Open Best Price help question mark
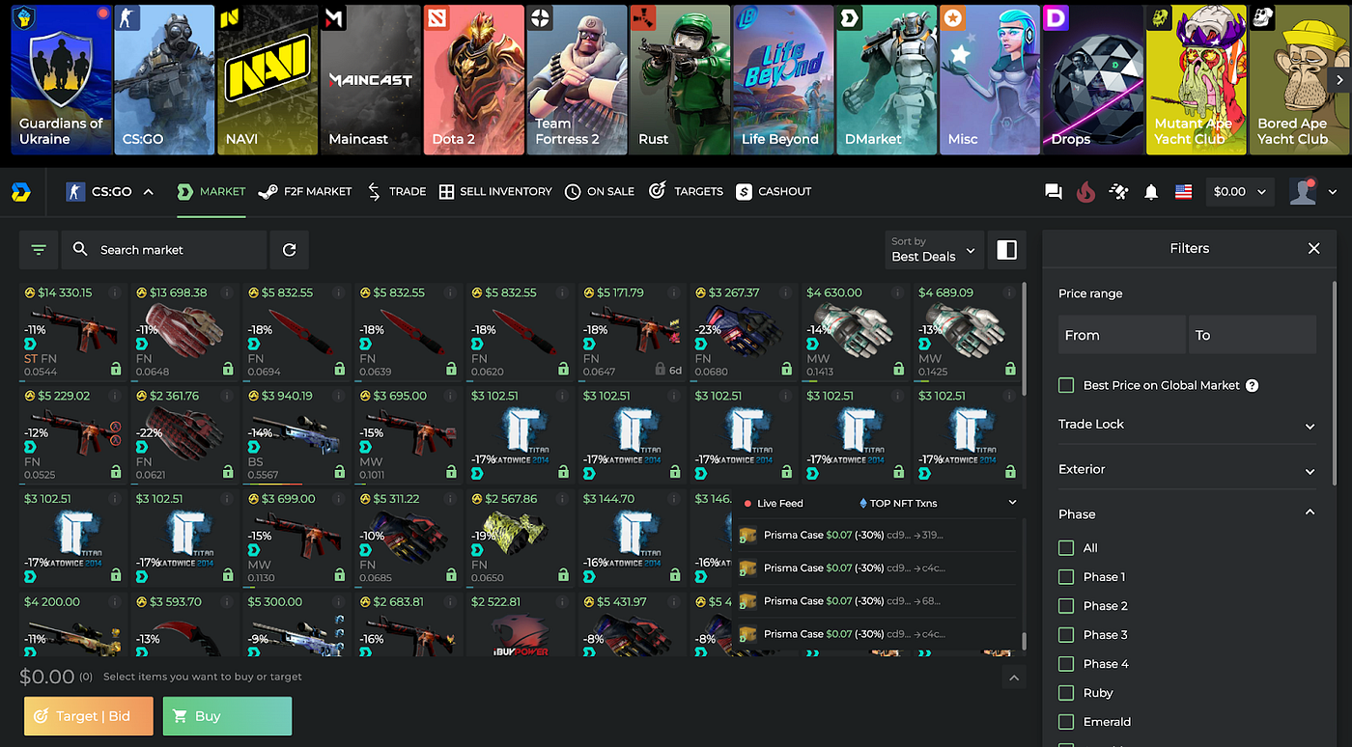The height and width of the screenshot is (747, 1352). [x=1252, y=385]
